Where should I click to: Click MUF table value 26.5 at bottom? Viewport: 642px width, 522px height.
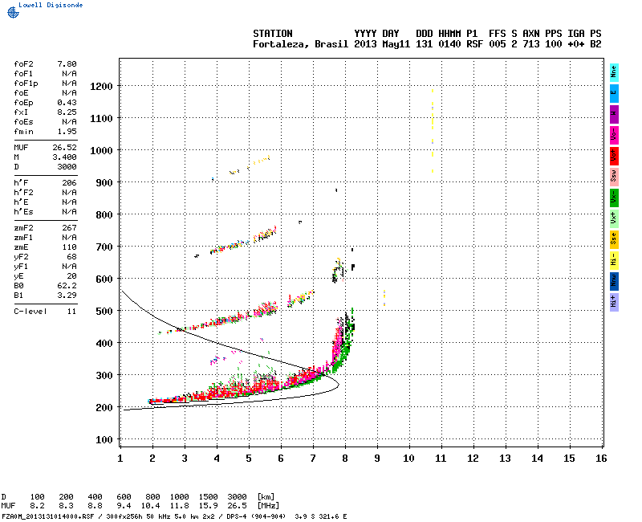pyautogui.click(x=237, y=506)
